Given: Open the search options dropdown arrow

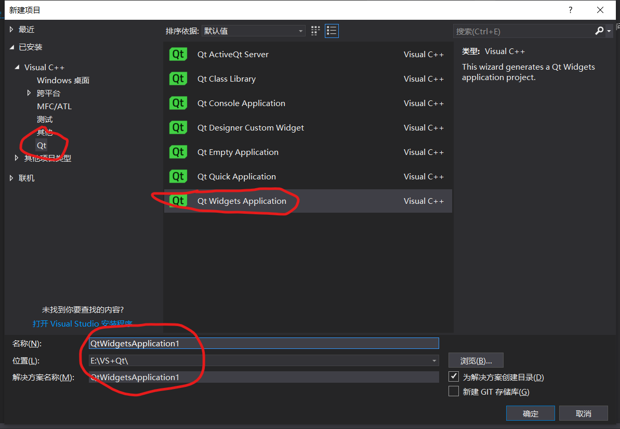Looking at the screenshot, I should coord(609,31).
